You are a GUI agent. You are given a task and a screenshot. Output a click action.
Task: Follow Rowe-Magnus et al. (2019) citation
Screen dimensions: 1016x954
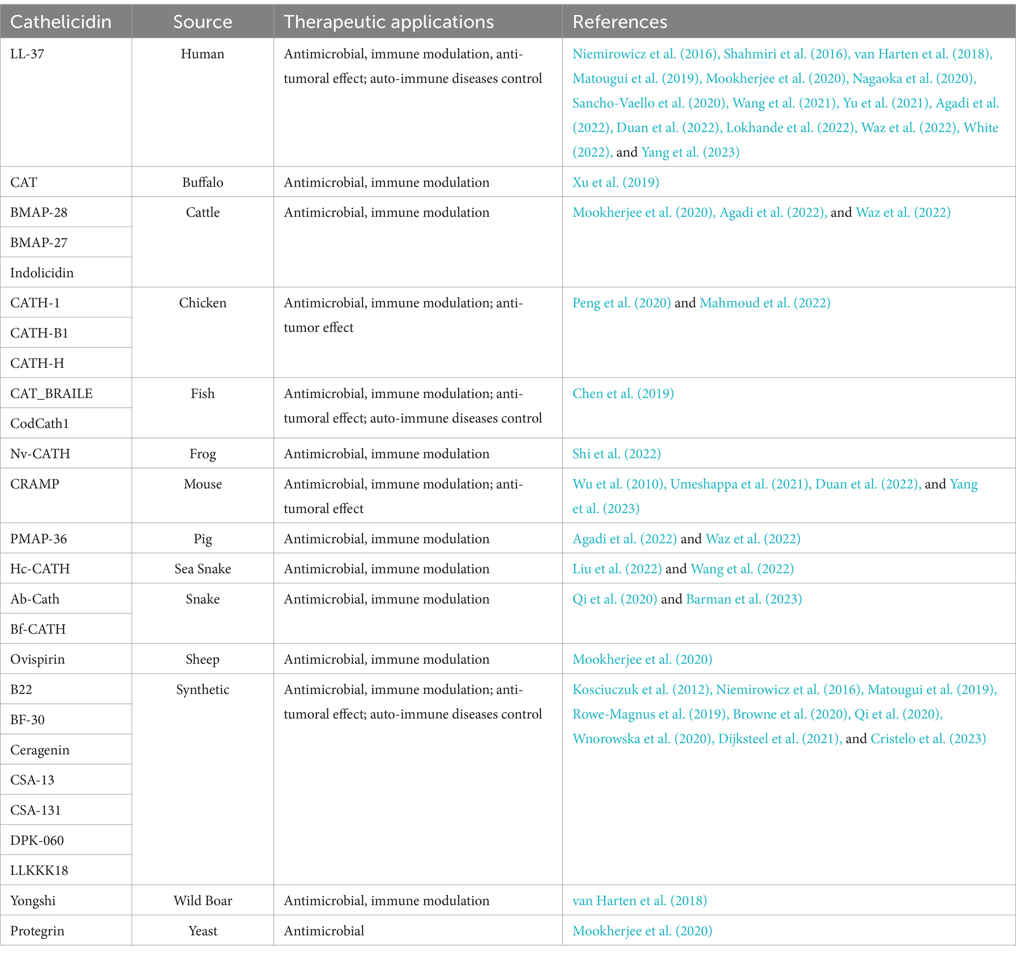click(x=651, y=714)
